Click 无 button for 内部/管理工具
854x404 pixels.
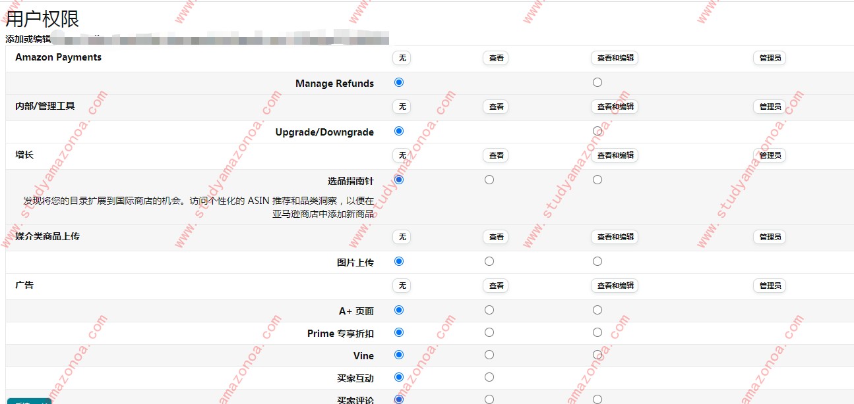click(x=401, y=107)
